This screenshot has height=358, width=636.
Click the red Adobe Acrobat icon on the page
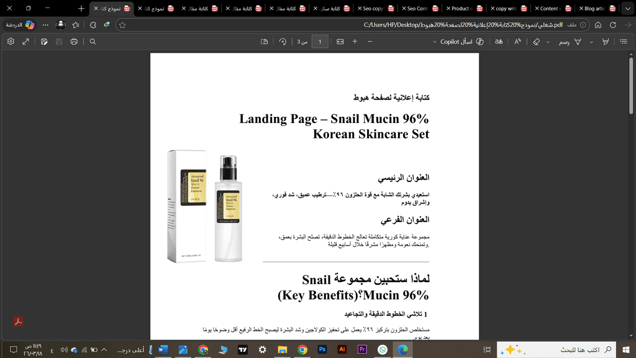(18, 321)
